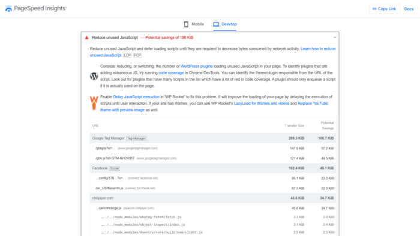Select the 67.3 KiB transfer size value
420x236 pixels.
click(298, 189)
